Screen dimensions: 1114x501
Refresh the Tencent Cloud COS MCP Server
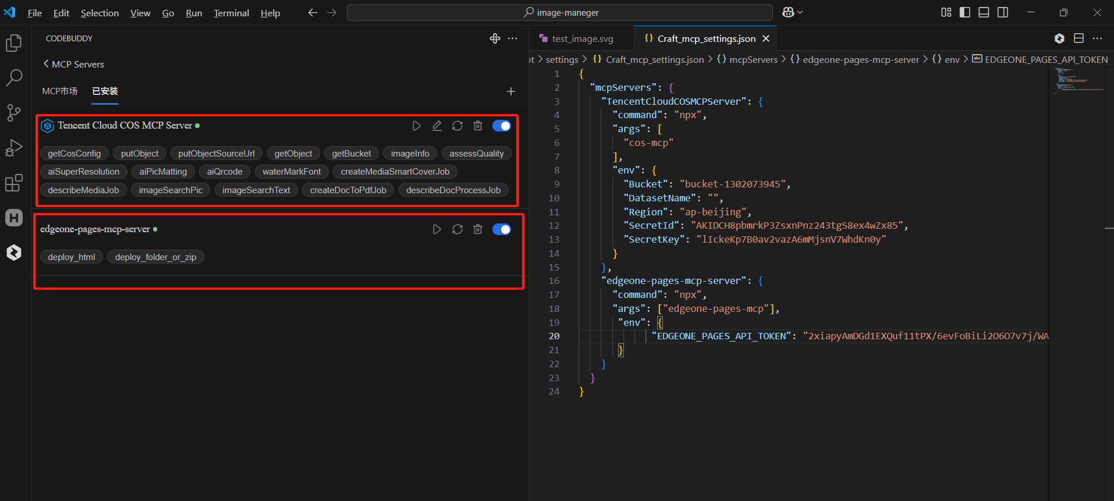pyautogui.click(x=457, y=126)
